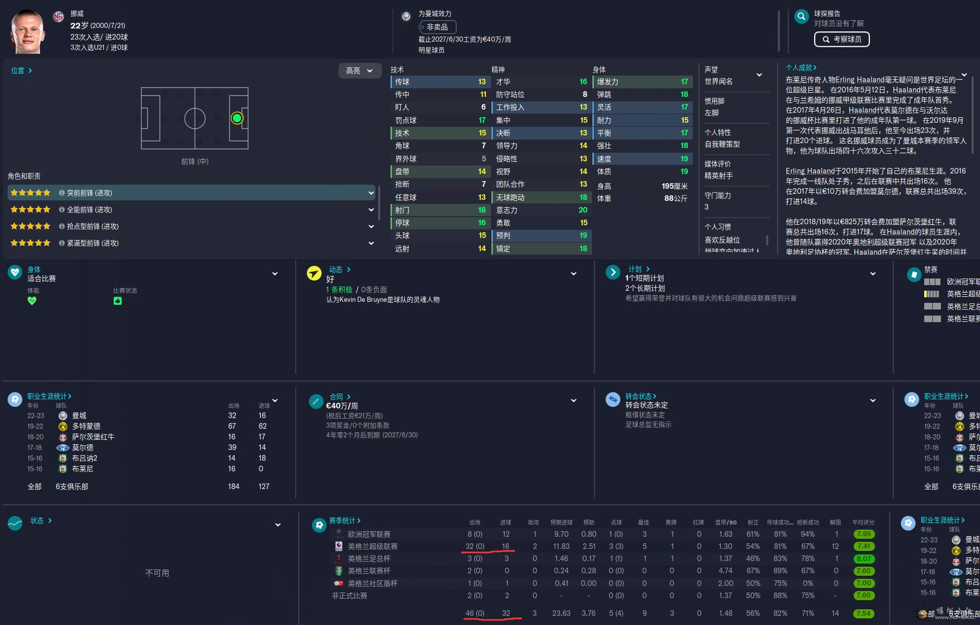Click the green striker position marker on pitch
980x625 pixels.
point(236,118)
